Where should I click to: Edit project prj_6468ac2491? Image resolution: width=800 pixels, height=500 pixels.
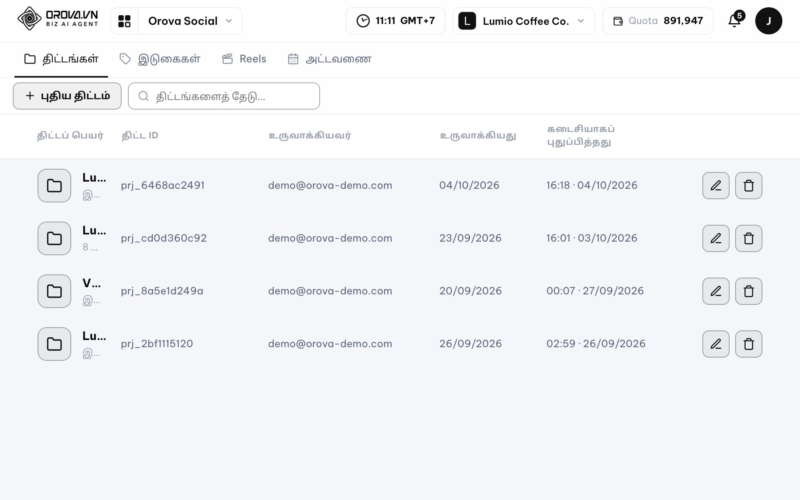tap(716, 186)
